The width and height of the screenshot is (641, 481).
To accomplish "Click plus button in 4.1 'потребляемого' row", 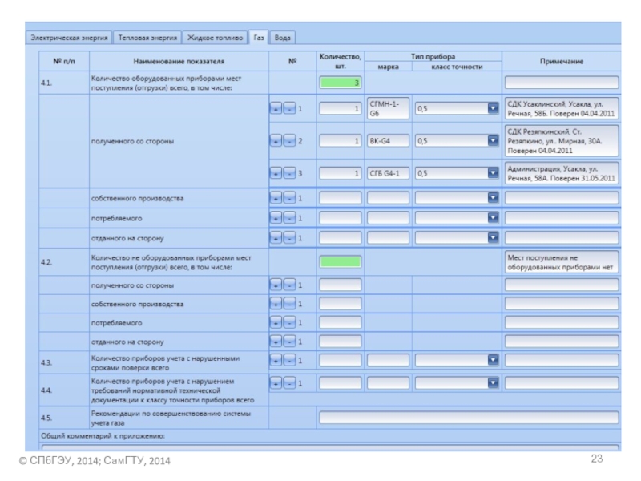I will pos(276,217).
